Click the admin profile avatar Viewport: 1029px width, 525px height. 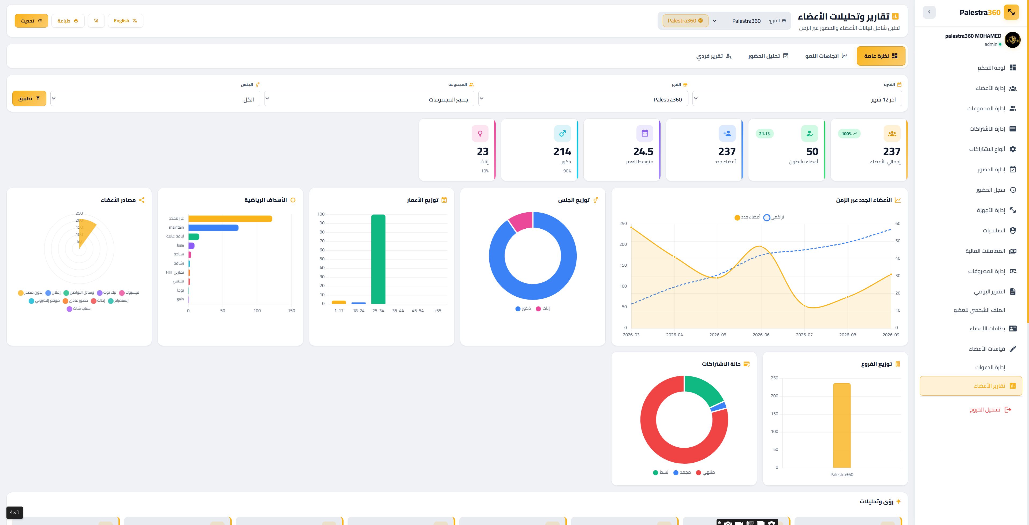coord(1012,40)
